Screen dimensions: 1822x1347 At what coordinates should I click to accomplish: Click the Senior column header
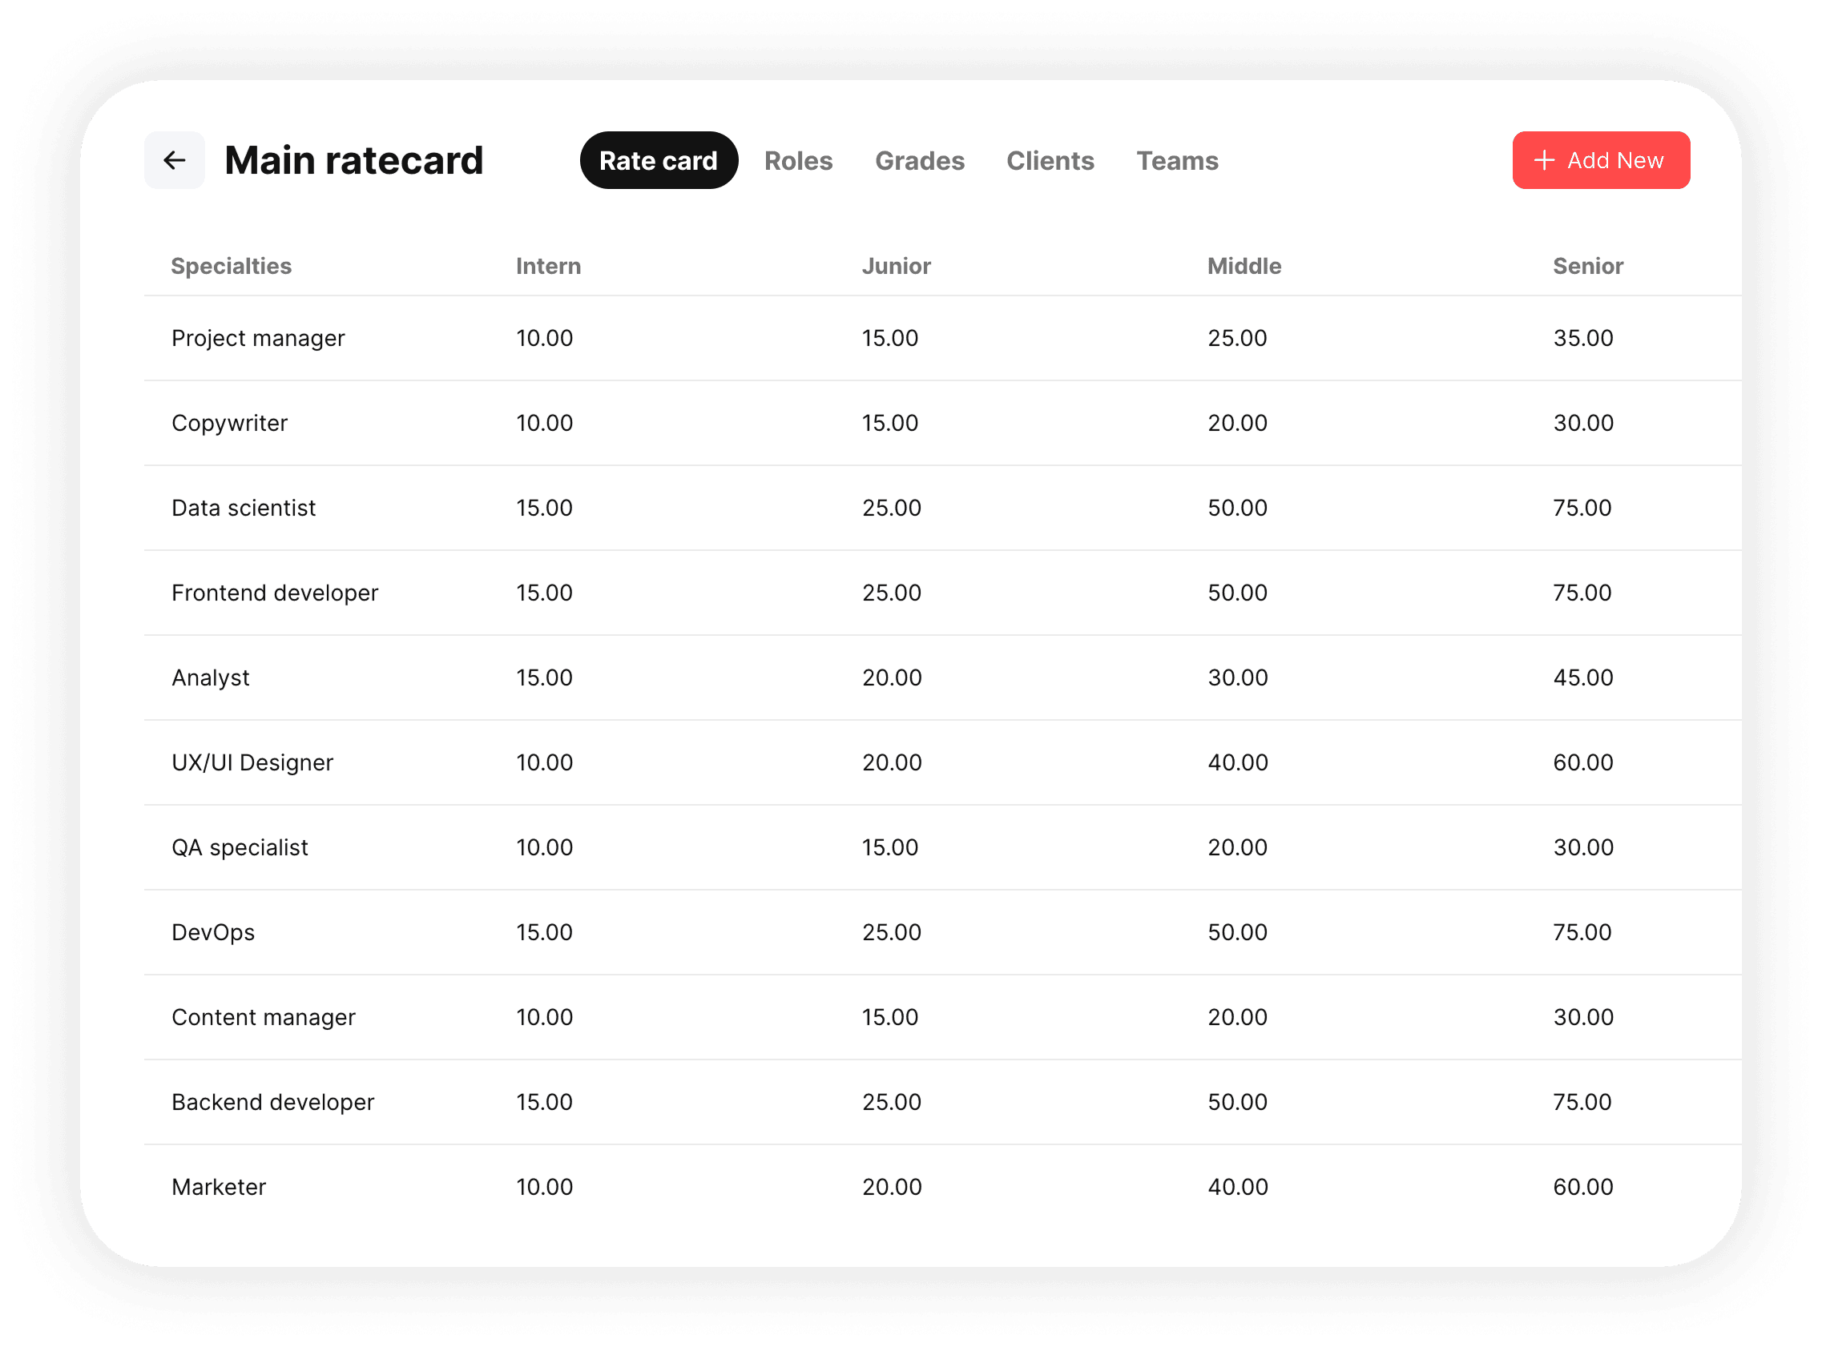point(1587,266)
